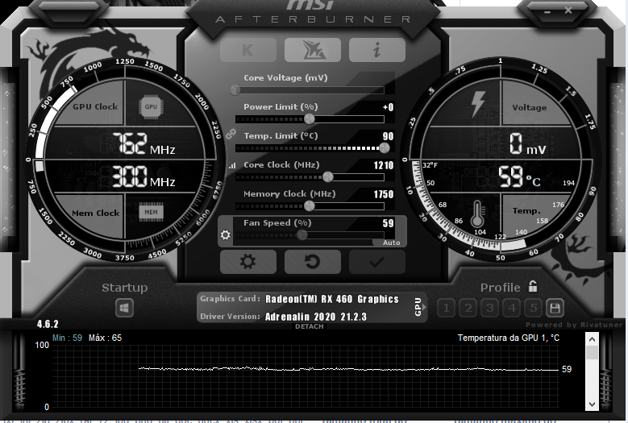628x423 pixels.
Task: Click the Máx : 65 graph label
Action: [x=105, y=338]
